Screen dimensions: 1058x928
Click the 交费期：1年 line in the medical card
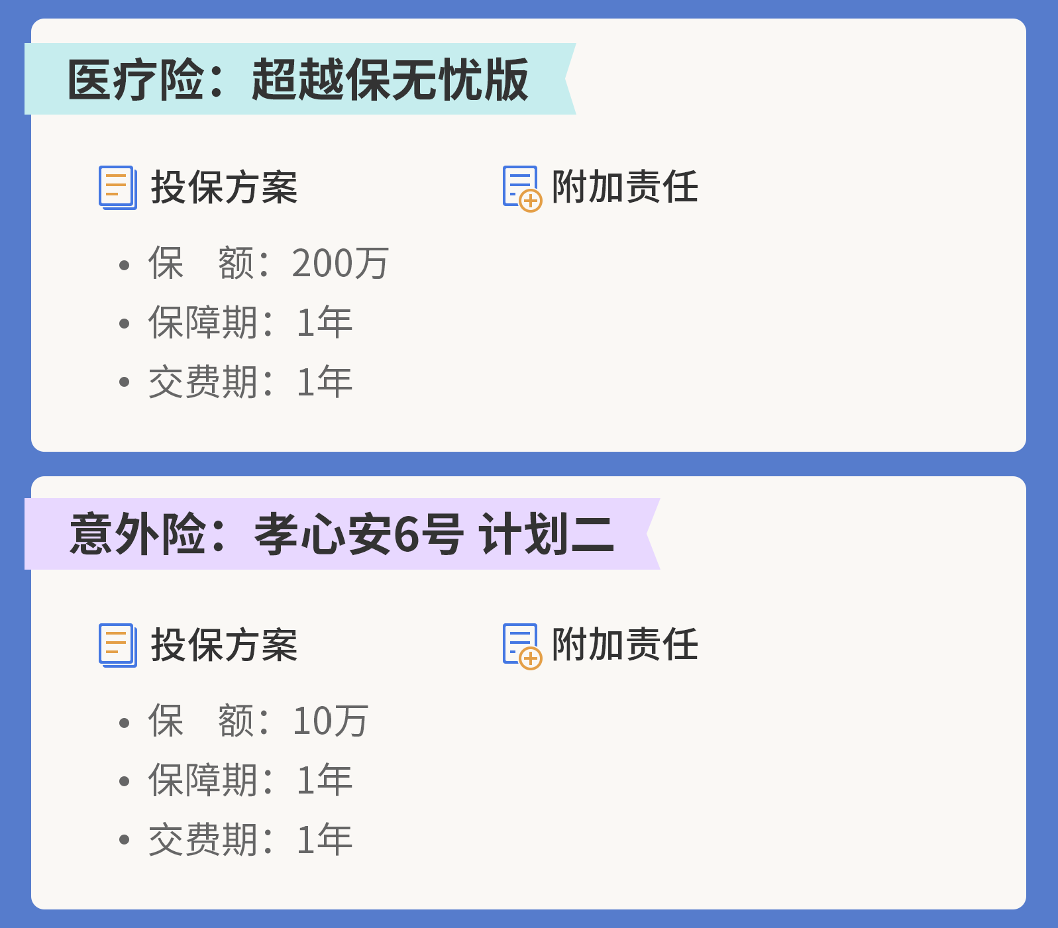pyautogui.click(x=250, y=382)
